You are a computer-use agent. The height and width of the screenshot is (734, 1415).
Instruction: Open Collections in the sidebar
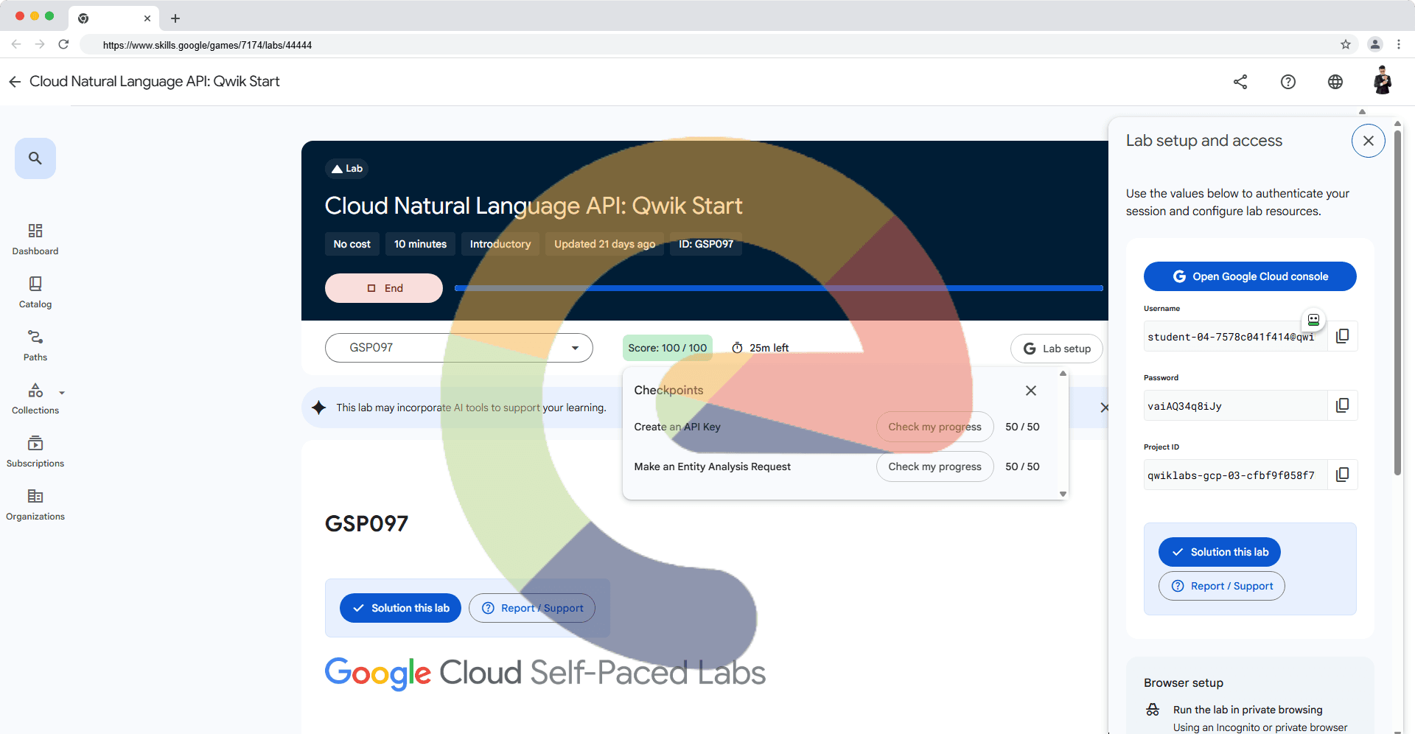(x=35, y=399)
